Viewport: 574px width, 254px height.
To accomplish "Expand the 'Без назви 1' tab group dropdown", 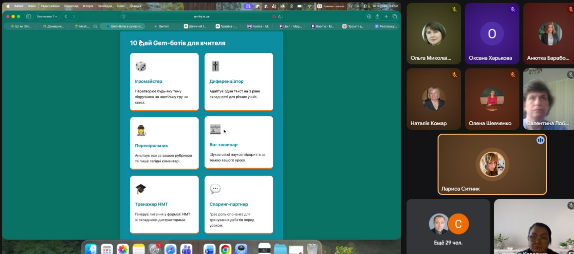I will (x=47, y=16).
